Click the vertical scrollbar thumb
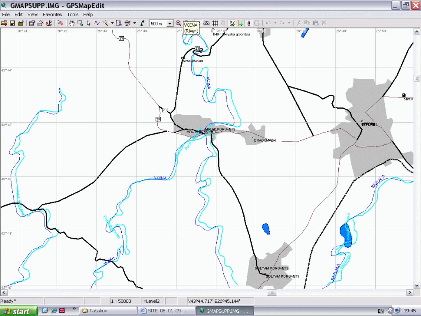The image size is (421, 316). coord(417,79)
